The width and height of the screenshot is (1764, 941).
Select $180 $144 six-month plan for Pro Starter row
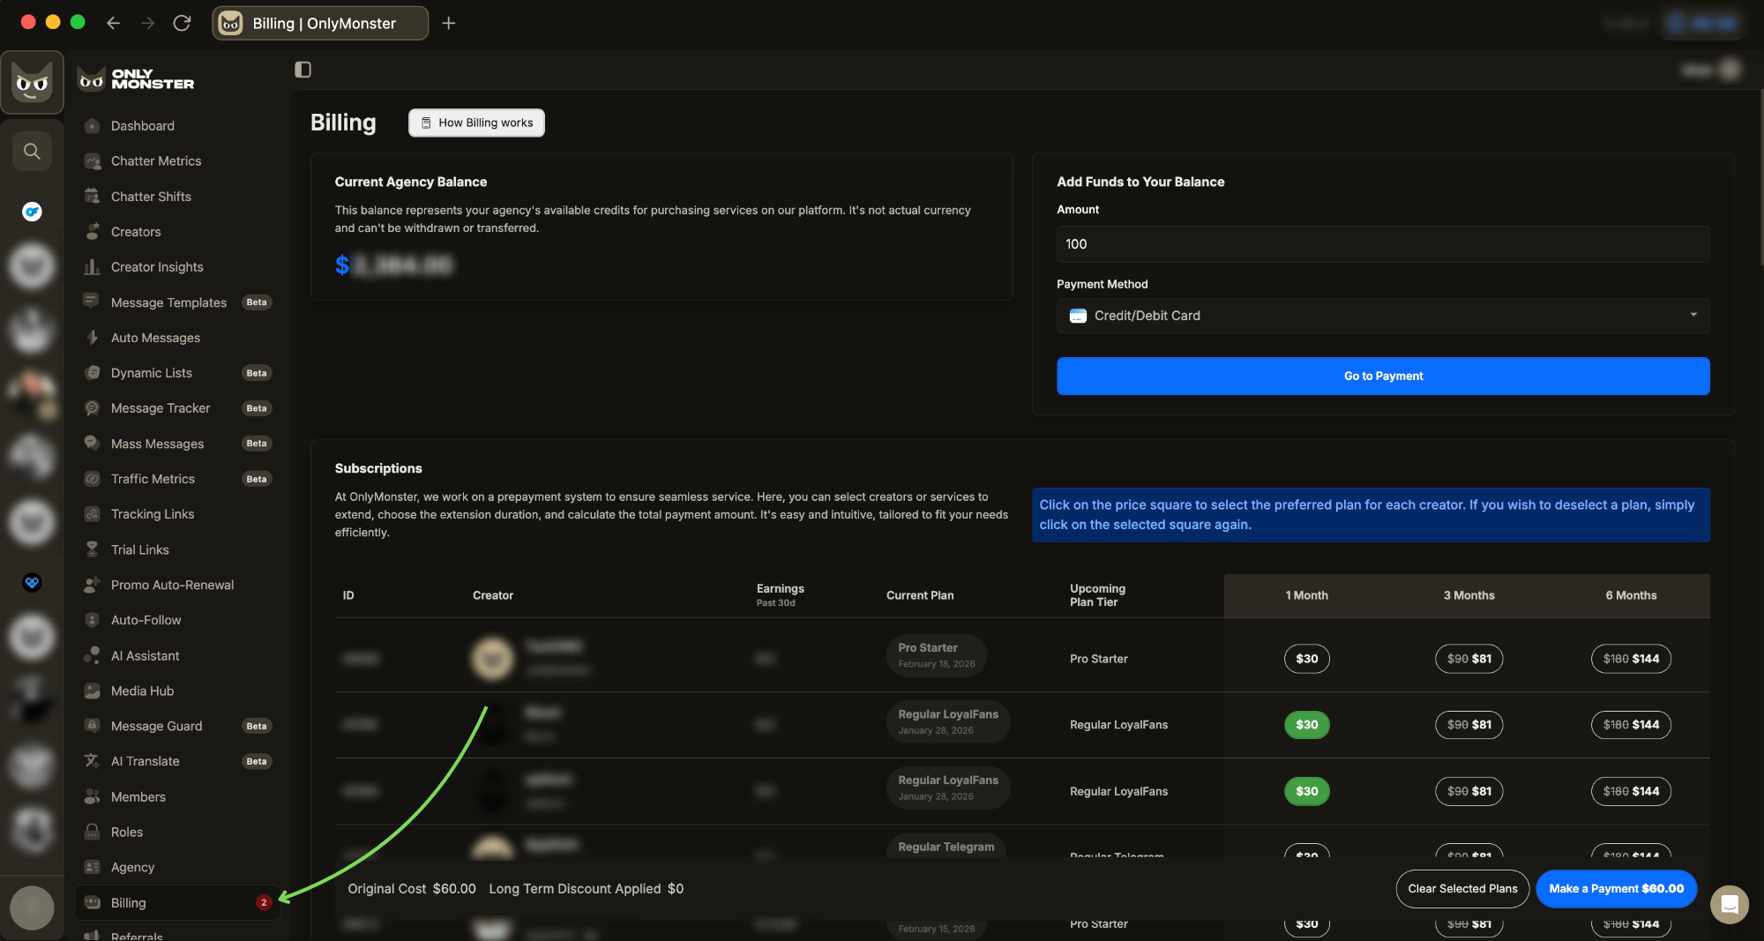pos(1631,659)
